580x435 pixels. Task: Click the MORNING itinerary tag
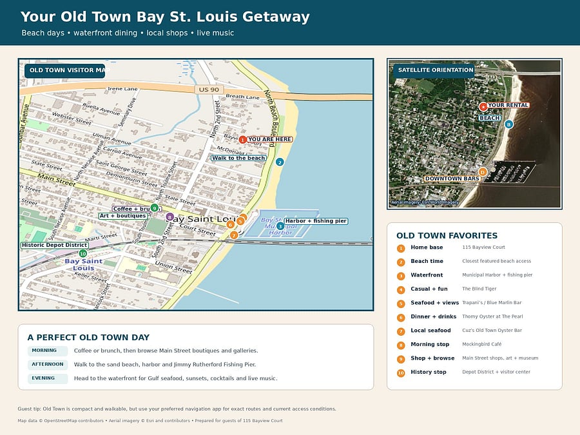[47, 351]
